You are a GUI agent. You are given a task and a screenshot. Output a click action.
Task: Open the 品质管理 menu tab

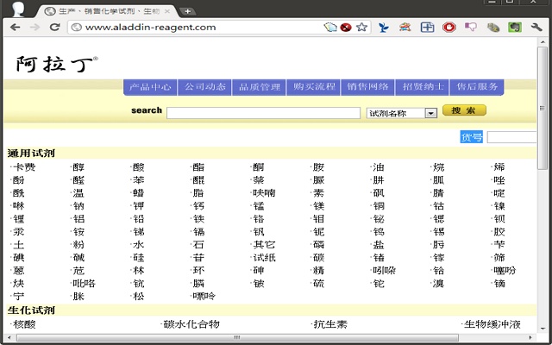pyautogui.click(x=259, y=87)
